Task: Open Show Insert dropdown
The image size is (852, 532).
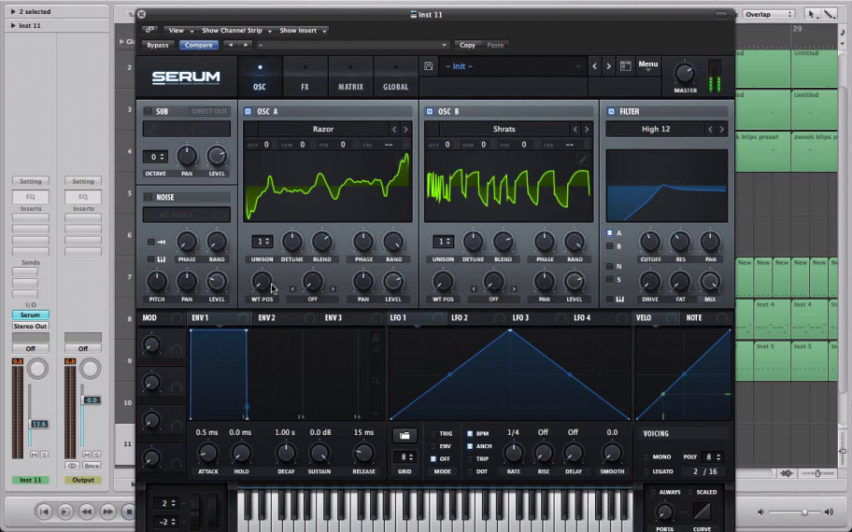Action: [x=302, y=31]
